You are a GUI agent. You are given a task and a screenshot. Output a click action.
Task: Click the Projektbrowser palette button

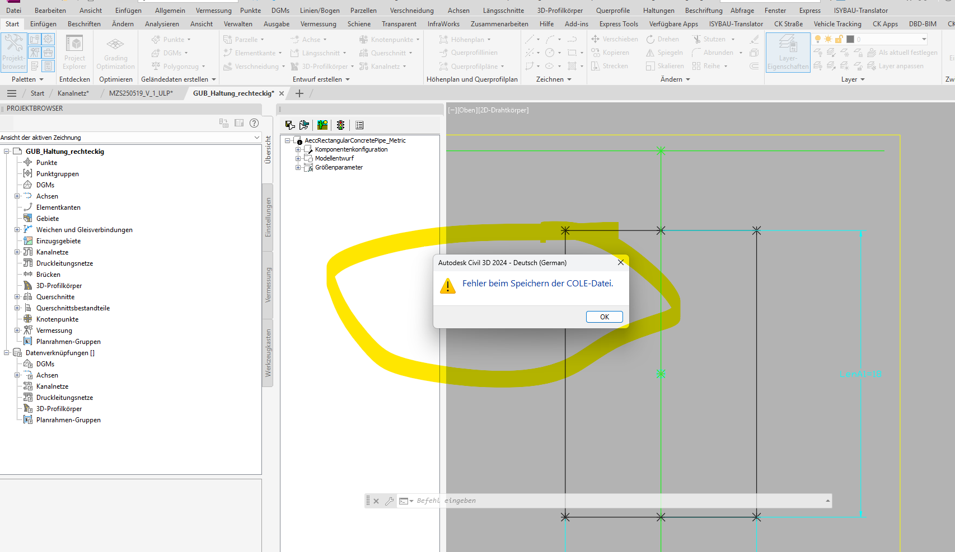(x=14, y=53)
